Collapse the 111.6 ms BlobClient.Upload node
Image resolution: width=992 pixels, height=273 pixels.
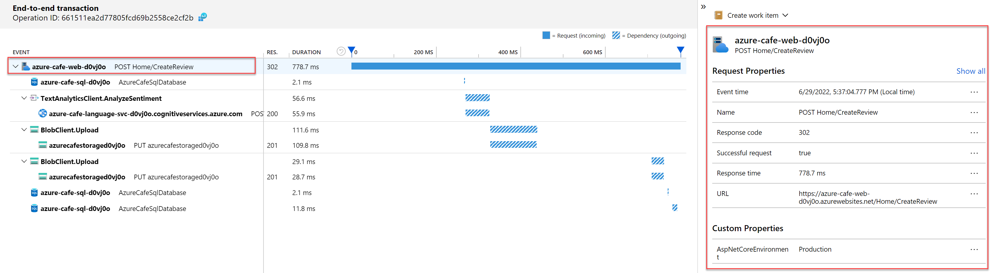pyautogui.click(x=24, y=130)
